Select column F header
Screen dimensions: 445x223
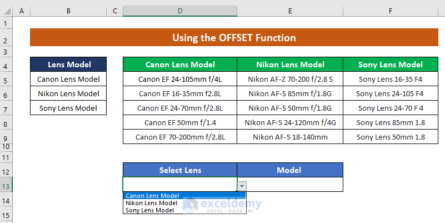click(x=391, y=11)
